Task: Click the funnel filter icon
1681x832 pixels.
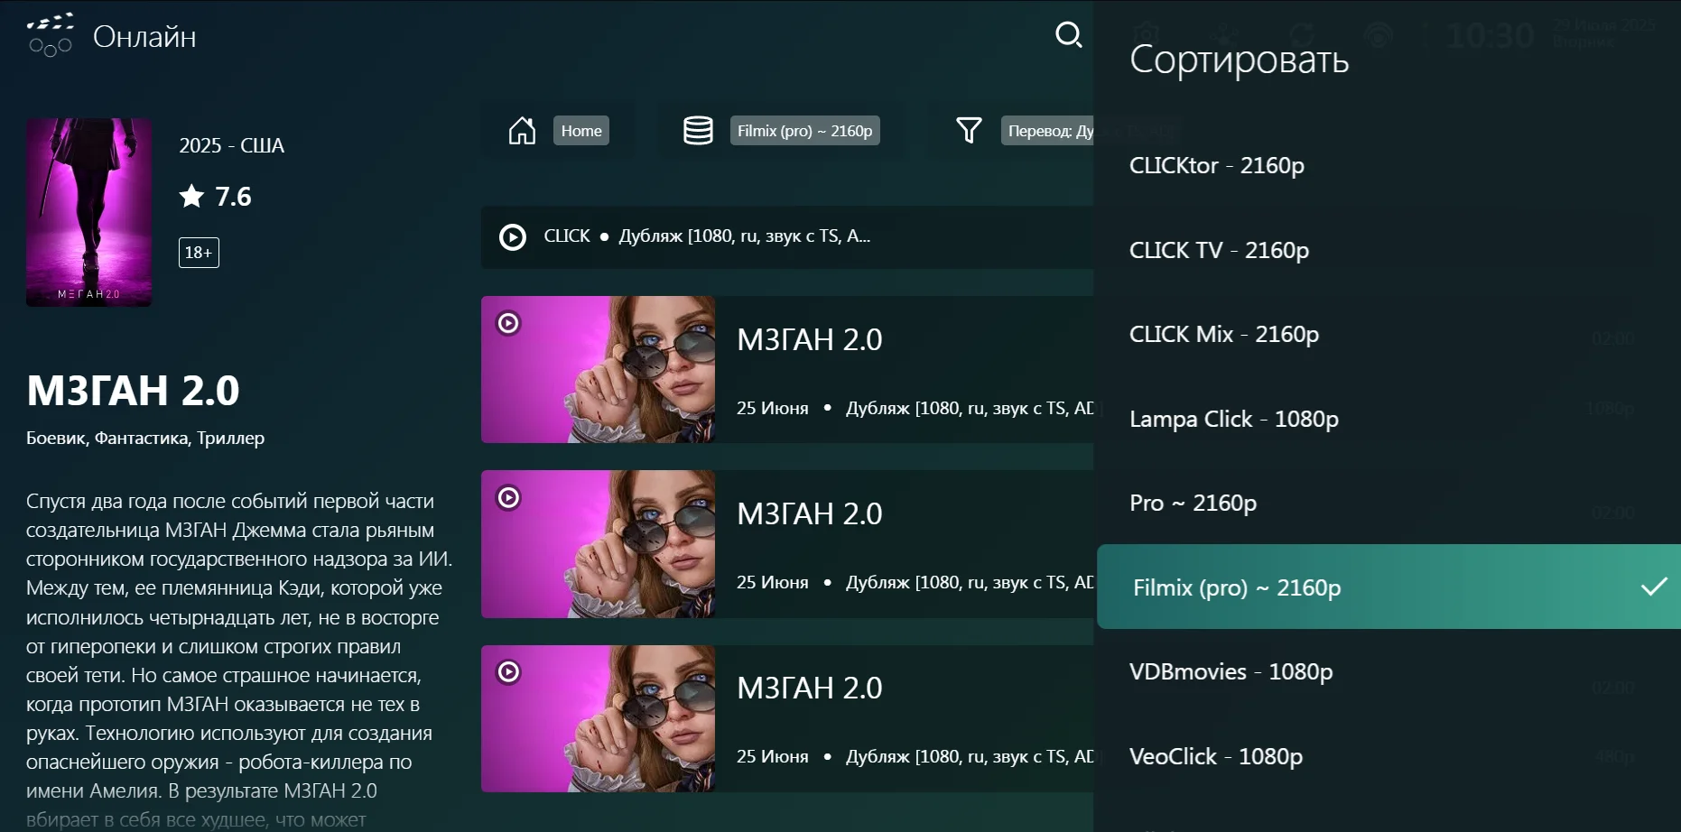Action: pyautogui.click(x=969, y=131)
